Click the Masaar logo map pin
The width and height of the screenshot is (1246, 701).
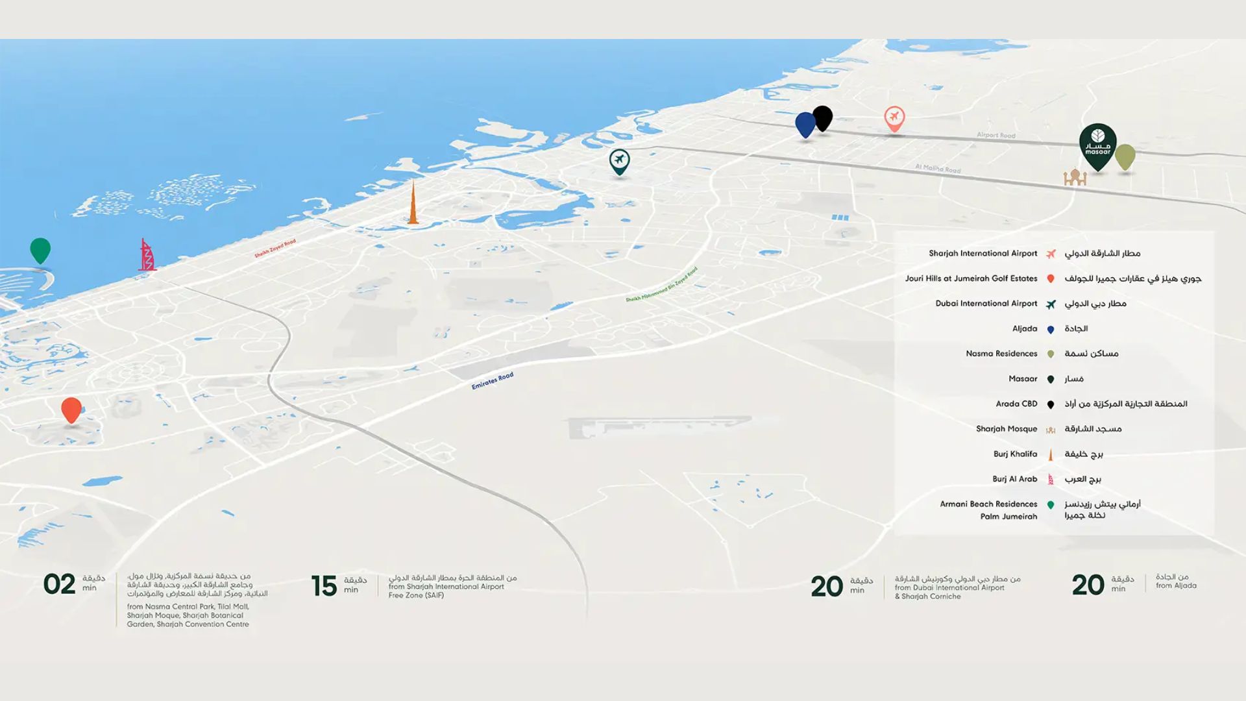tap(1097, 145)
